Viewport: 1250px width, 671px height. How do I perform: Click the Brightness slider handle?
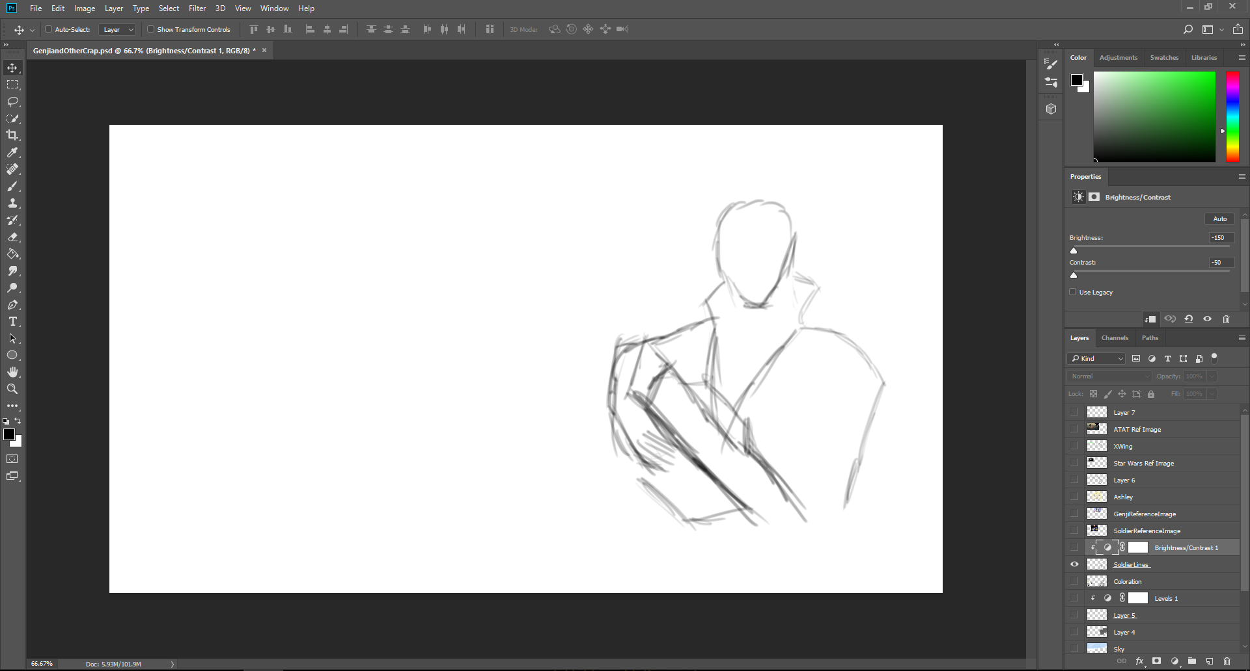coord(1074,250)
